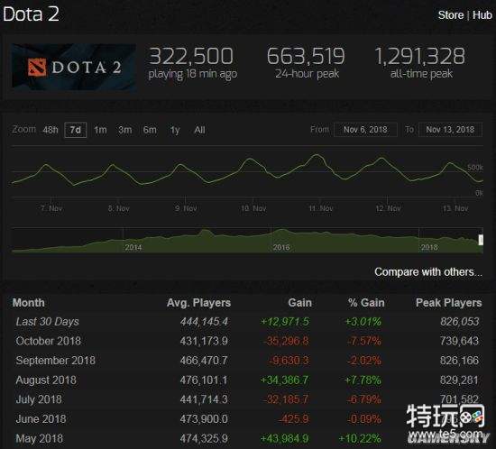
Task: Set chart zoom to 3m
Action: point(125,130)
